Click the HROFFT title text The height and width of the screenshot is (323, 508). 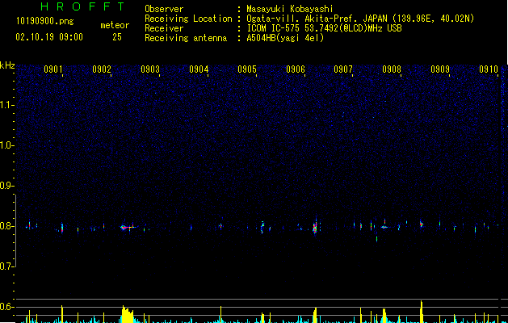pos(83,6)
